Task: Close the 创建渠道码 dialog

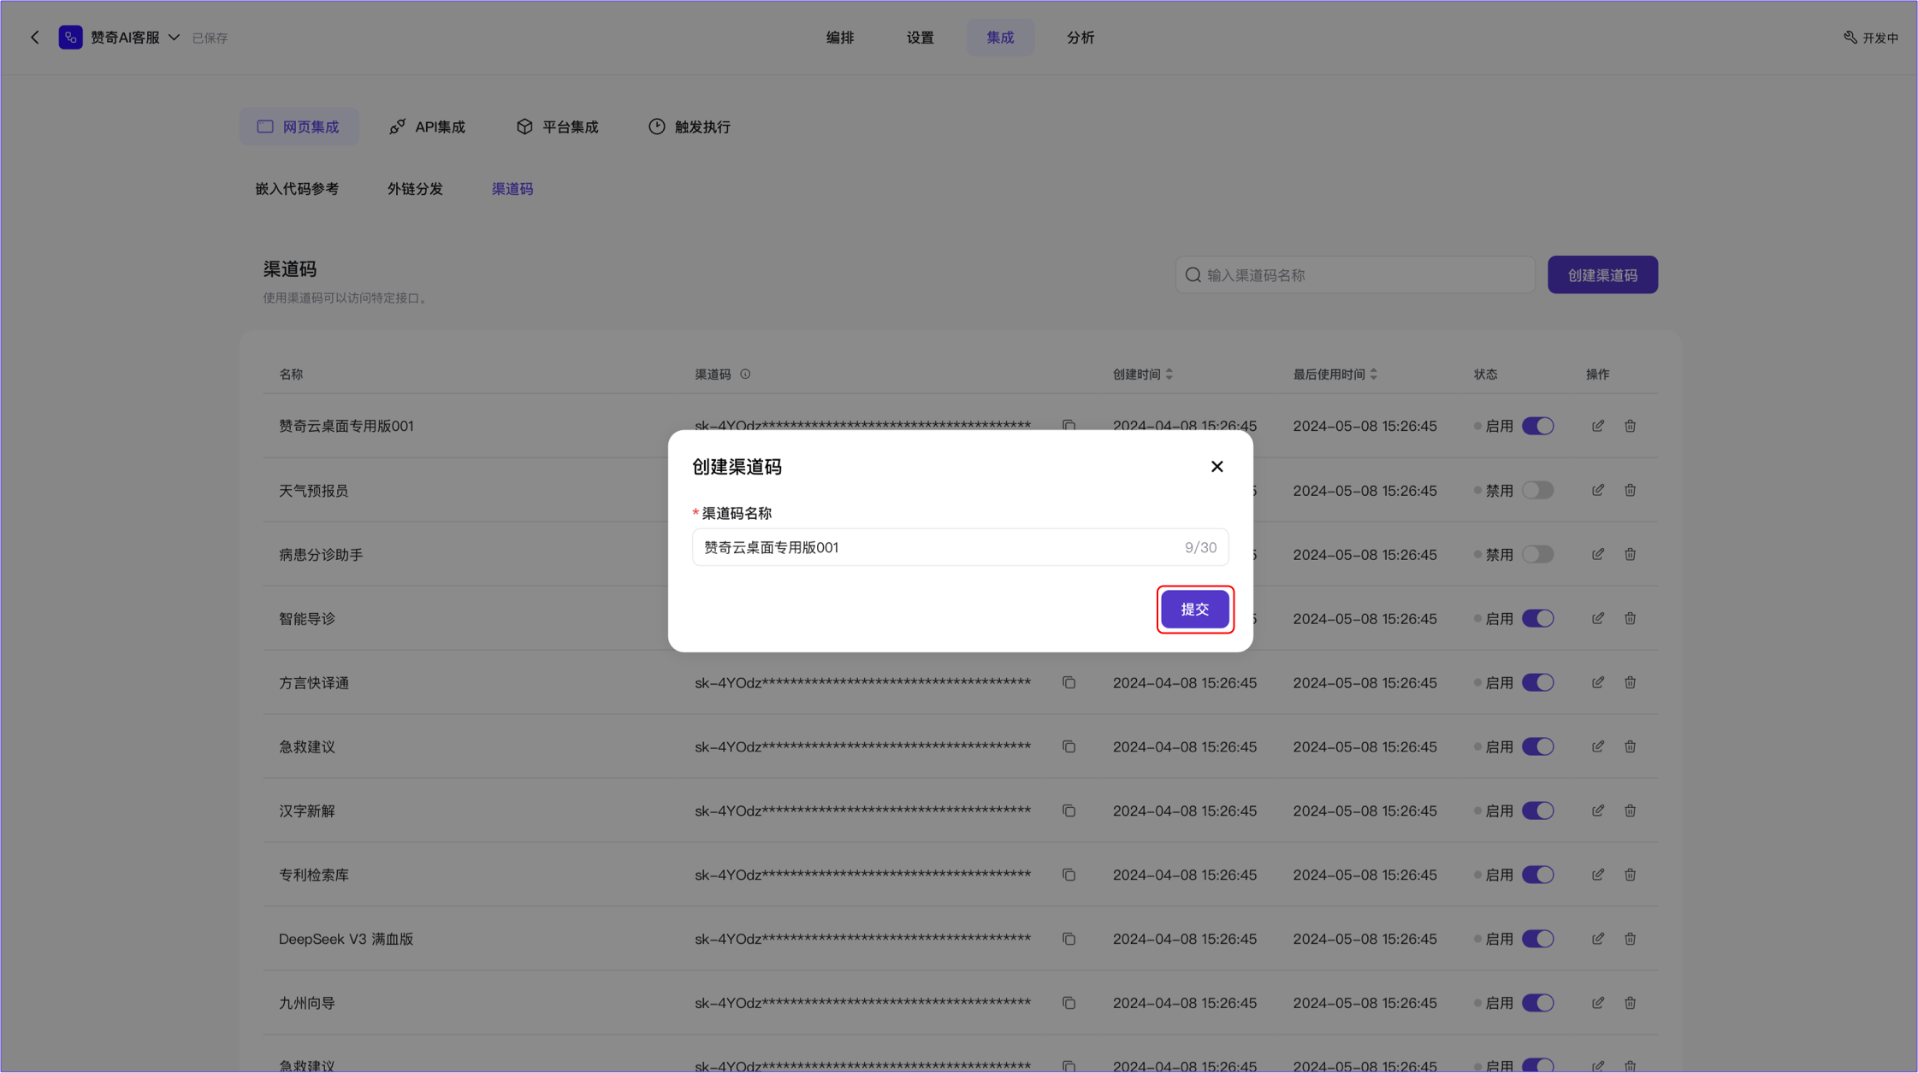Action: (x=1217, y=466)
